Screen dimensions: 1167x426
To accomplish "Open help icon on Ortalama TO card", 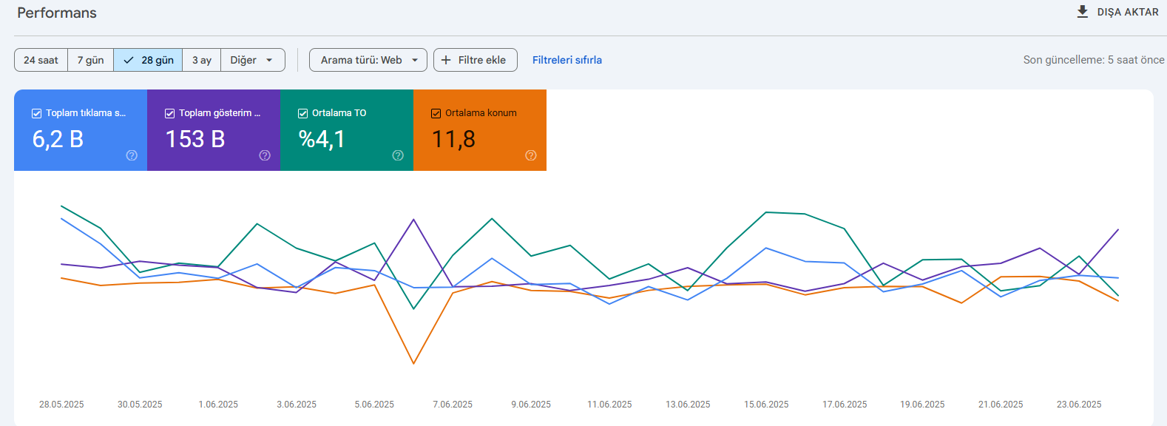I will (x=398, y=155).
